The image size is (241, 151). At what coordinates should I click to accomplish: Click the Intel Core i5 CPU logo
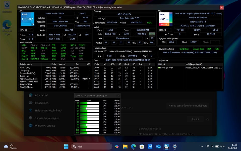[28, 19]
